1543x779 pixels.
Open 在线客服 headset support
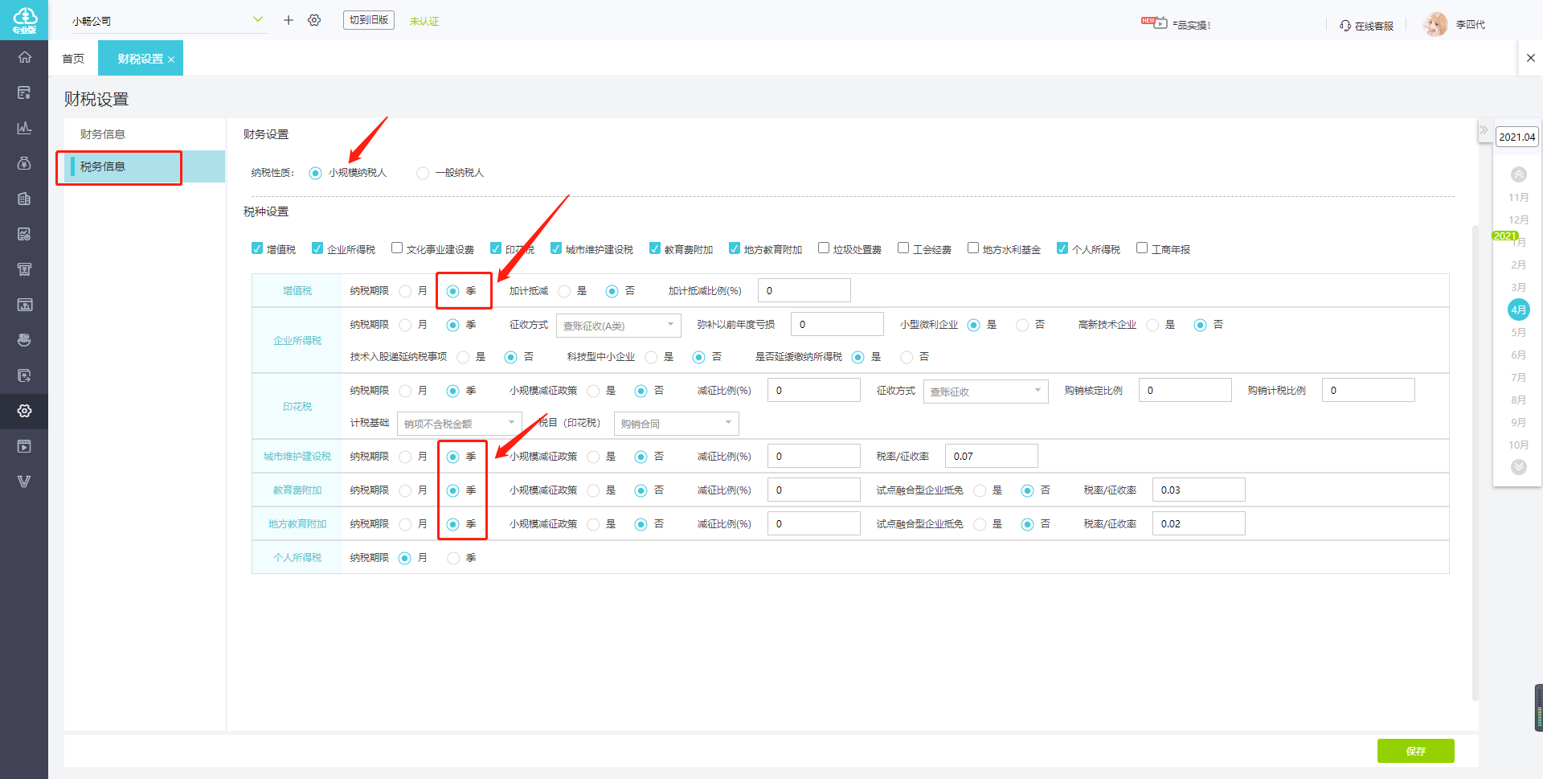coord(1366,26)
